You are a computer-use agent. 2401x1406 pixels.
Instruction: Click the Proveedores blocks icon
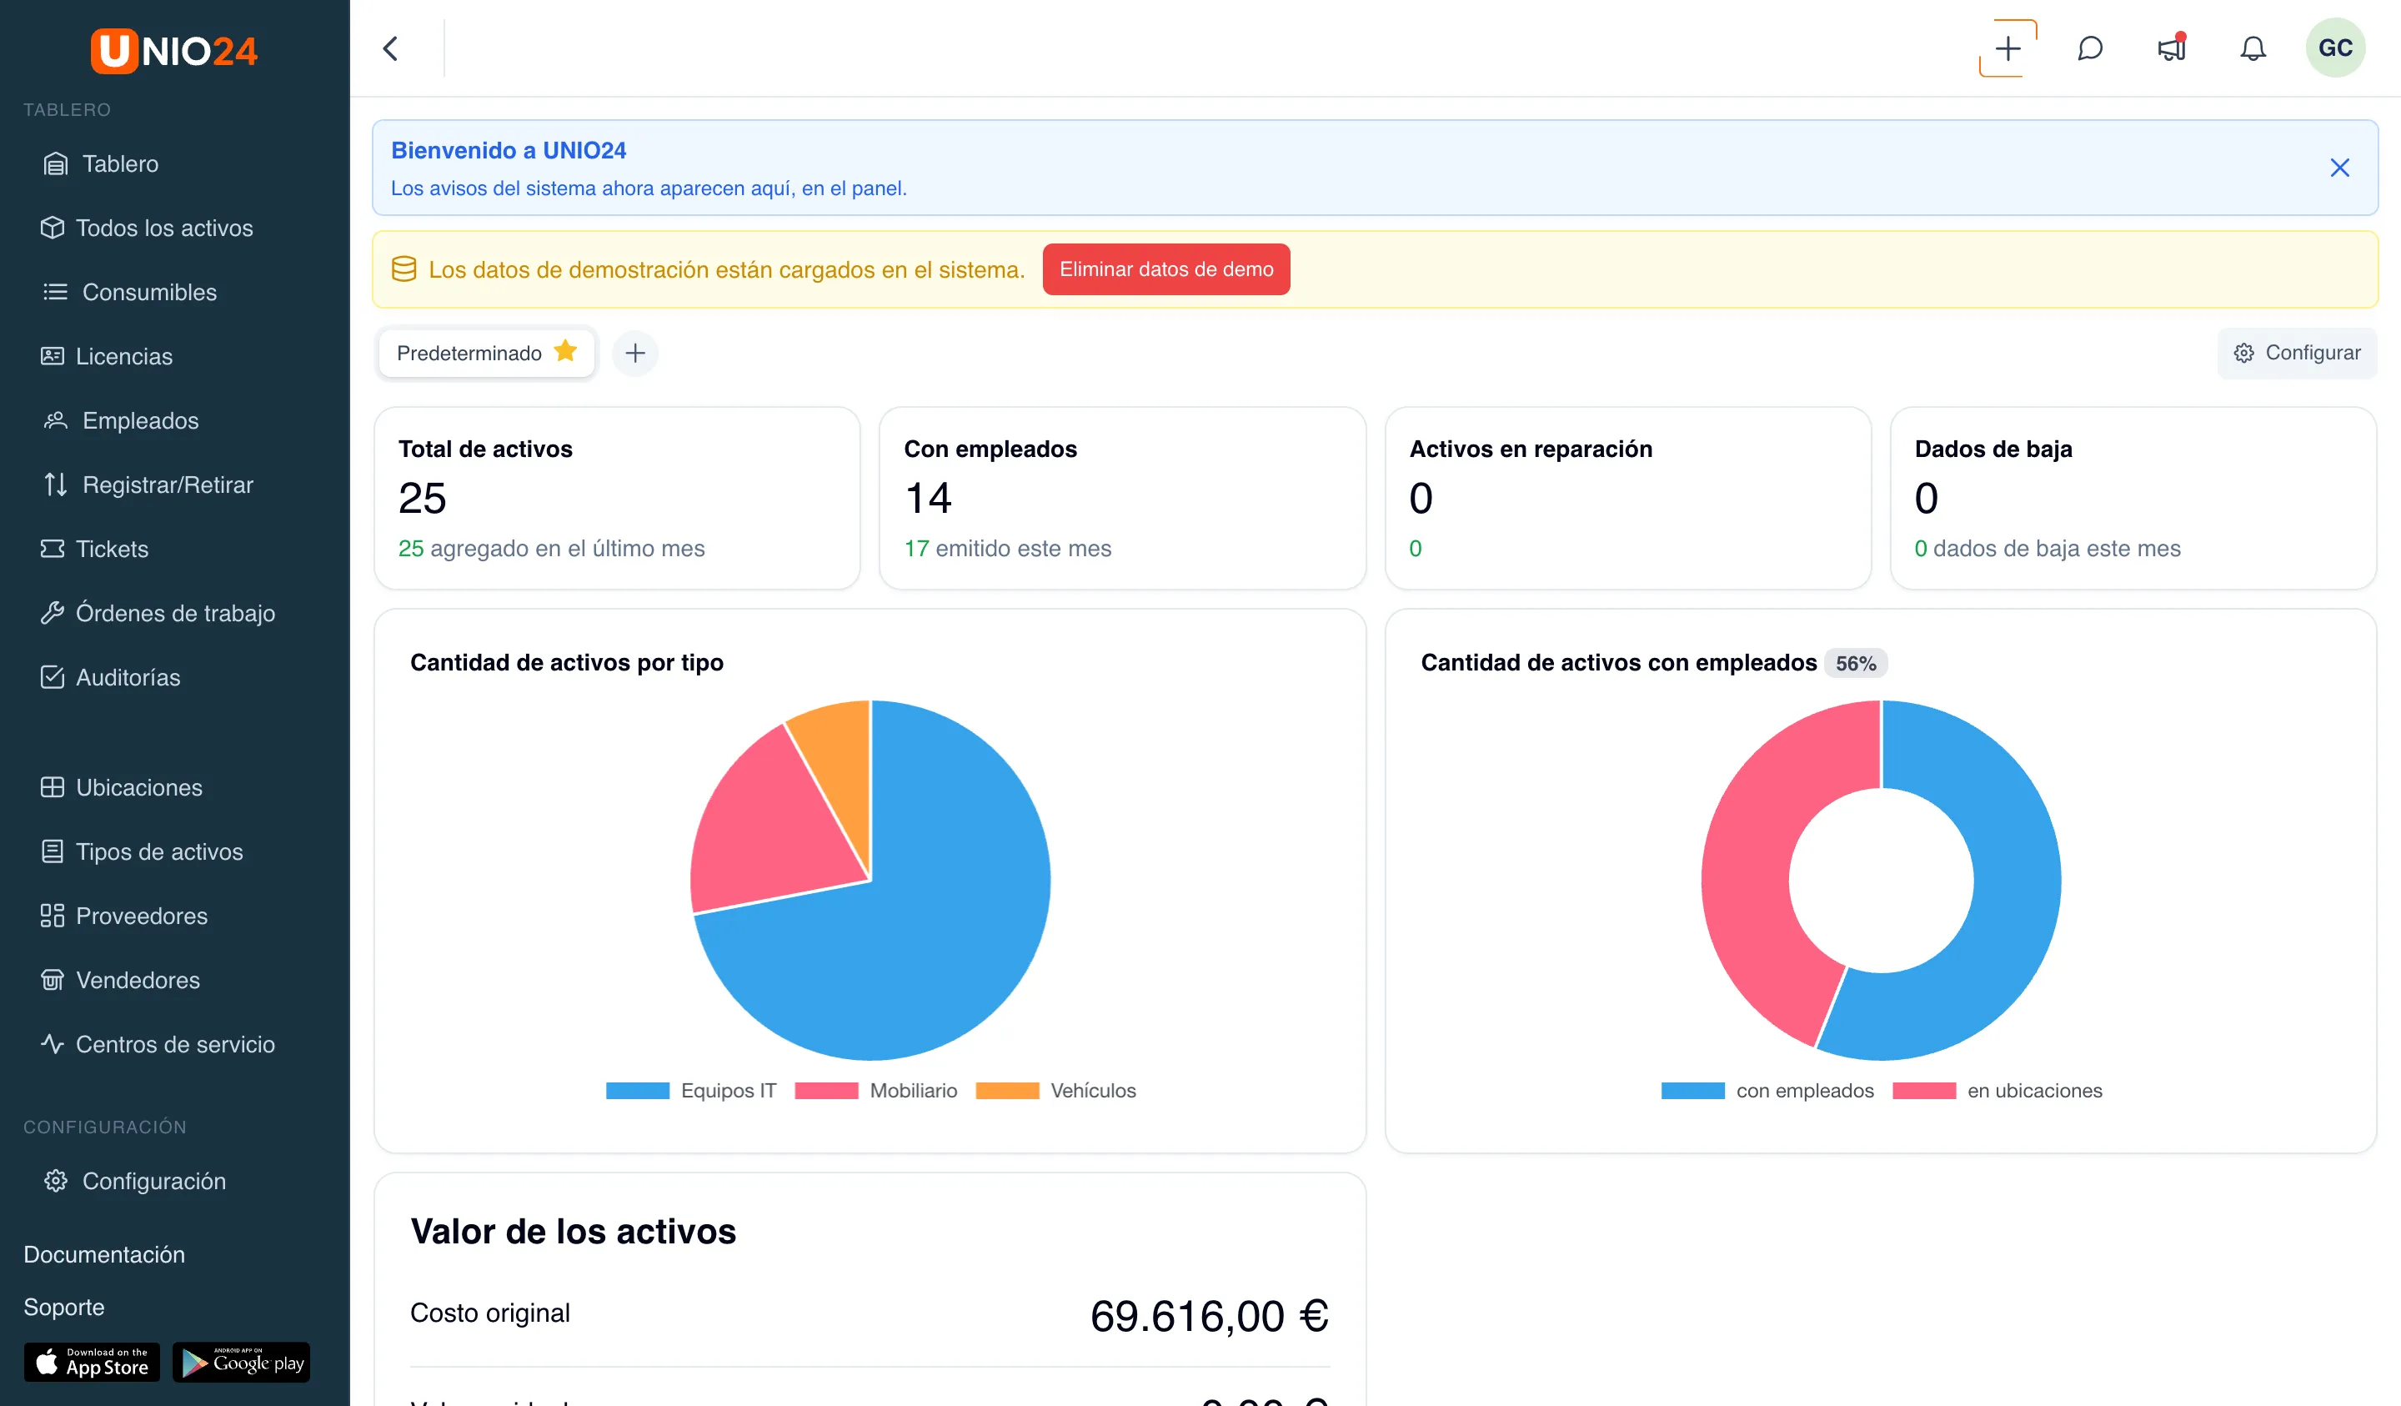53,916
